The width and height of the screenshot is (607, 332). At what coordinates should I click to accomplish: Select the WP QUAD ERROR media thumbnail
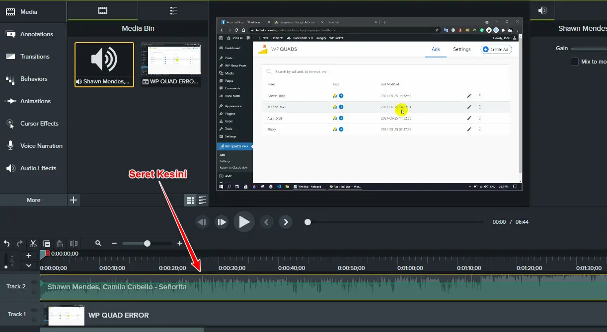171,65
